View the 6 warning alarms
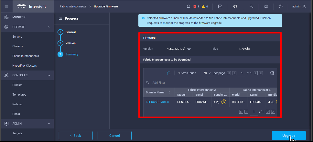Screen dimensions: 313x142 [205, 6]
